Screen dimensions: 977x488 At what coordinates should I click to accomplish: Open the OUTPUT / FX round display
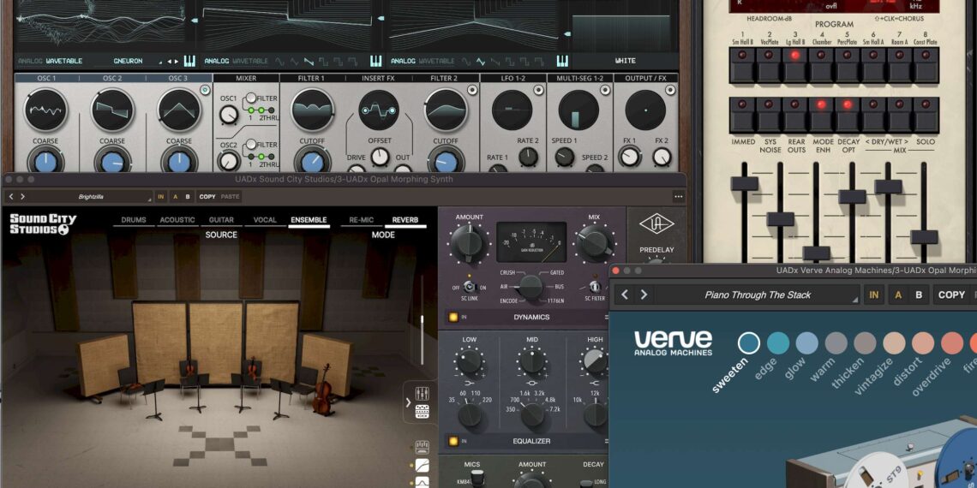tap(644, 110)
